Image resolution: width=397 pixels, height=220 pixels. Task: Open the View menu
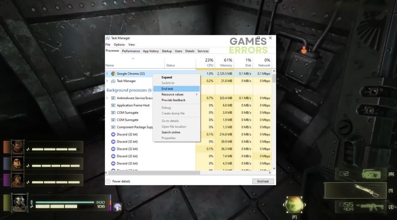tap(131, 45)
